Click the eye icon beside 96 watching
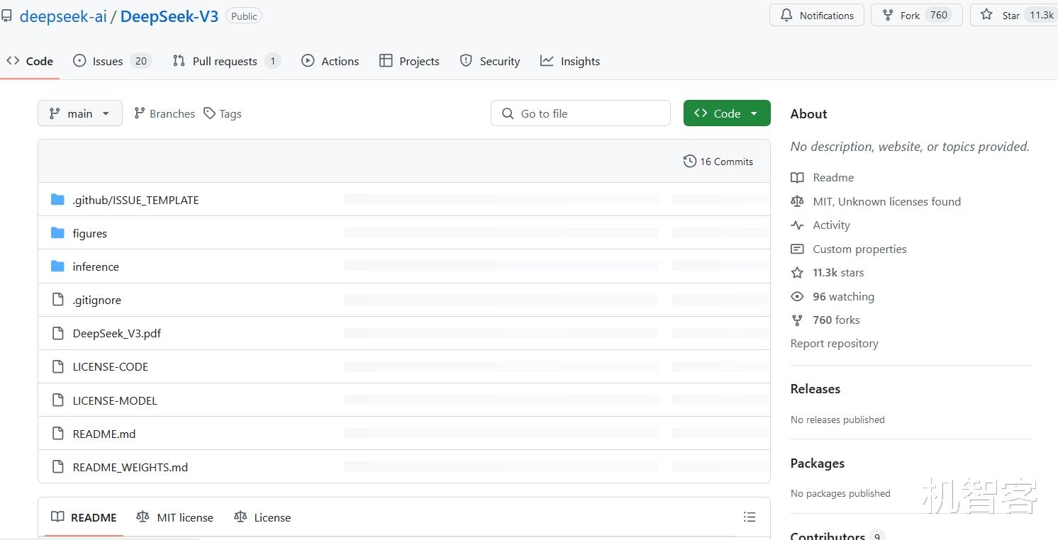The width and height of the screenshot is (1058, 540). click(x=797, y=296)
